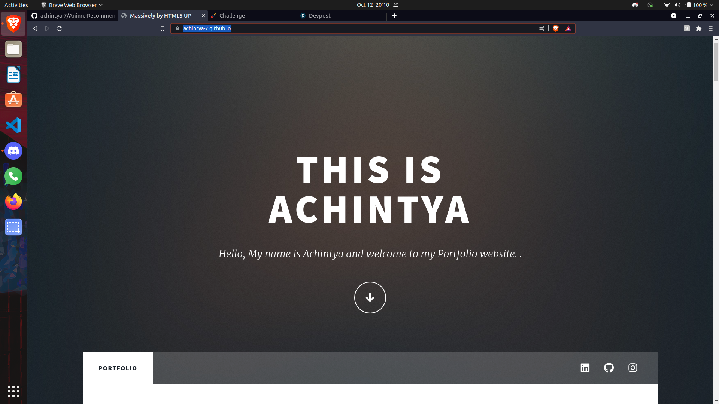Open Brave Shields lion icon
The height and width of the screenshot is (404, 719).
coord(556,28)
